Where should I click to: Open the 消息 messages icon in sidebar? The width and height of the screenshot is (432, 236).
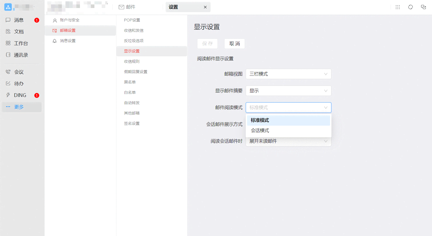pyautogui.click(x=8, y=20)
